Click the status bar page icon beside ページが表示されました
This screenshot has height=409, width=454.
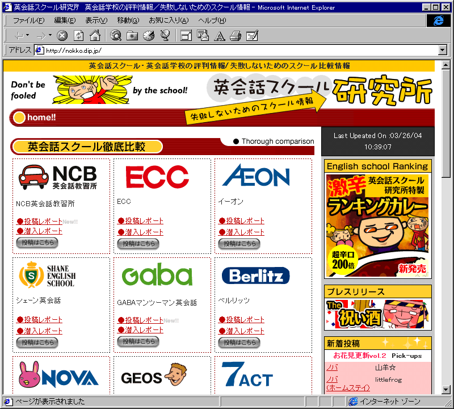(x=7, y=402)
